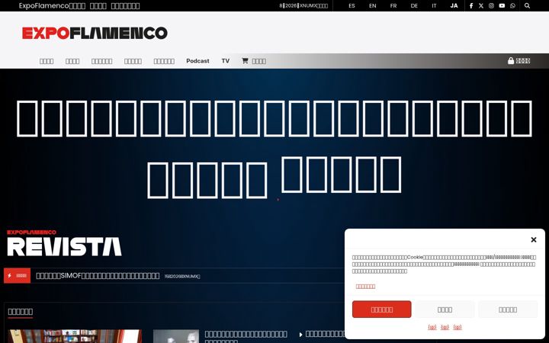Viewport: 549px width, 343px height.
Task: Switch language to DE
Action: click(414, 5)
